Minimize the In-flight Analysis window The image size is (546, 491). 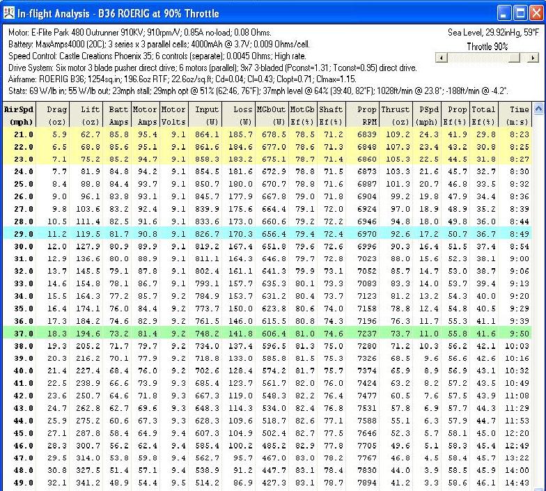point(503,13)
